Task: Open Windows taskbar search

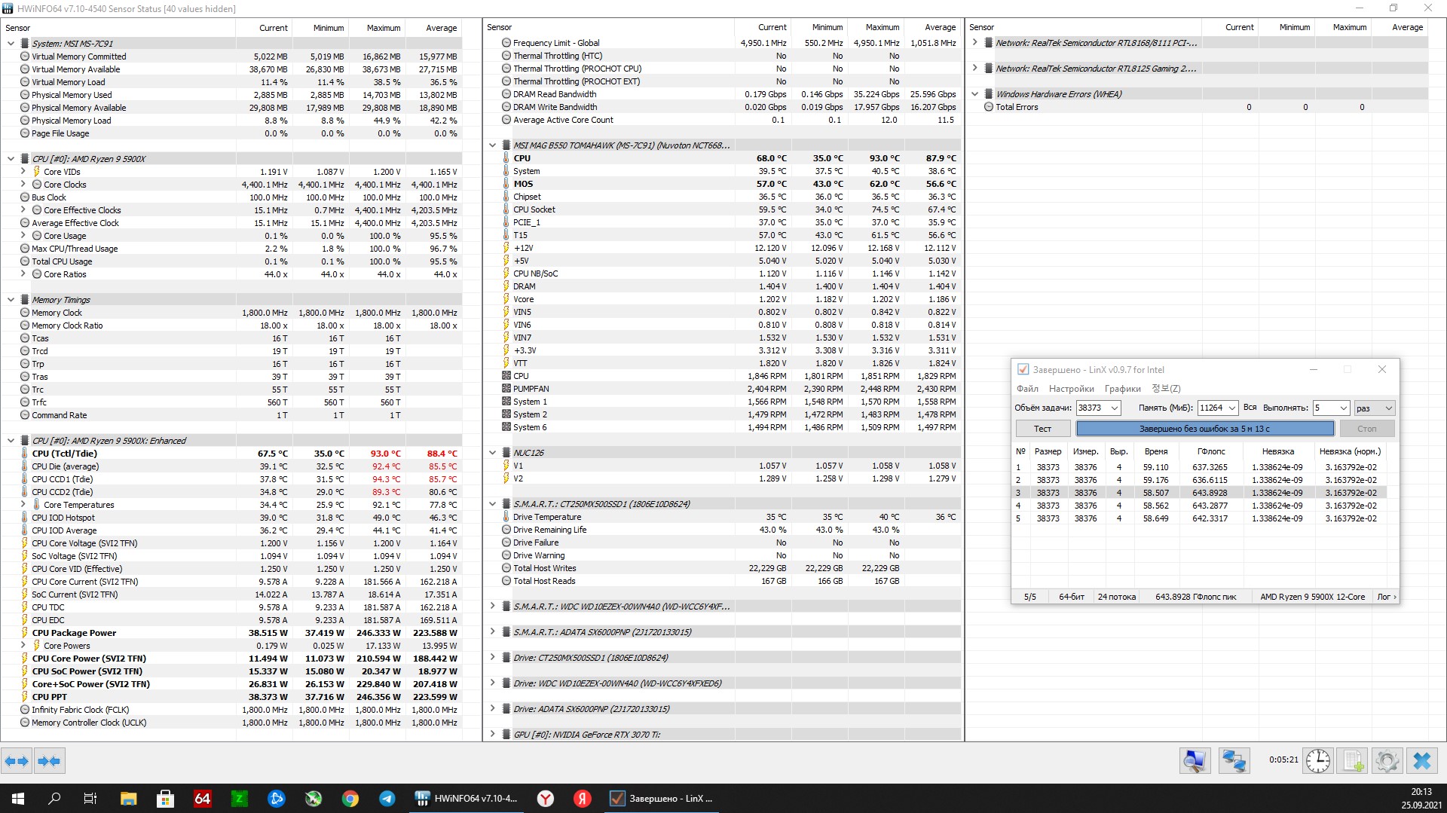Action: click(x=54, y=799)
